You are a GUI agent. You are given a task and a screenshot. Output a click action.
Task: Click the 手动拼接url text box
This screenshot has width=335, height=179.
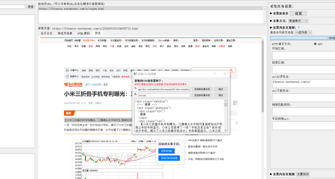click(303, 126)
